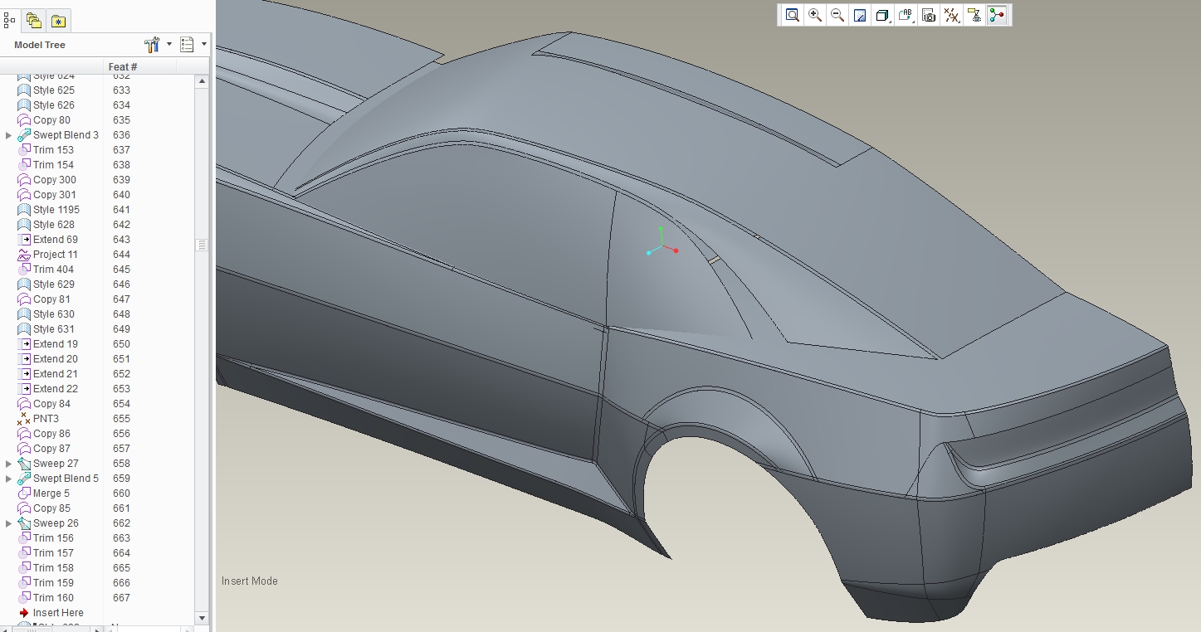1201x632 pixels.
Task: Click the Repaint icon
Action: coord(860,15)
